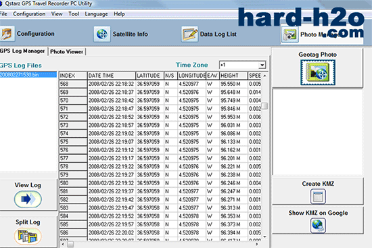The width and height of the screenshot is (372, 248).
Task: Open the Configuration menu
Action: pyautogui.click(x=29, y=14)
